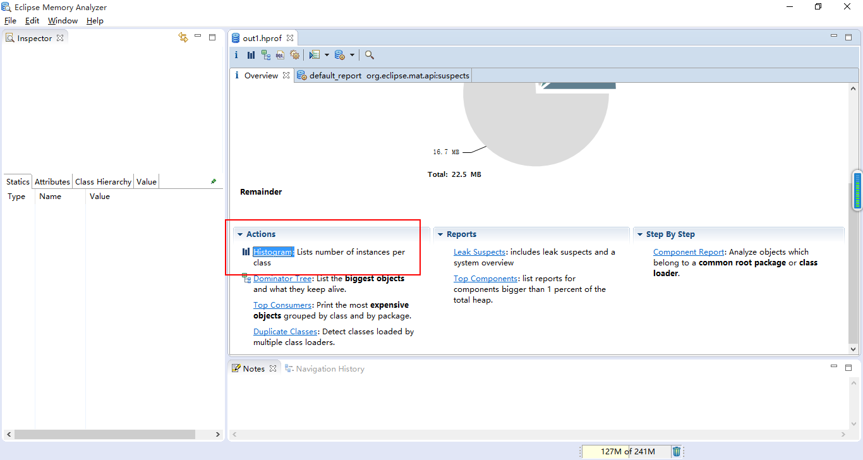Image resolution: width=863 pixels, height=460 pixels.
Task: Switch to the default_report suspects tab
Action: (383, 76)
